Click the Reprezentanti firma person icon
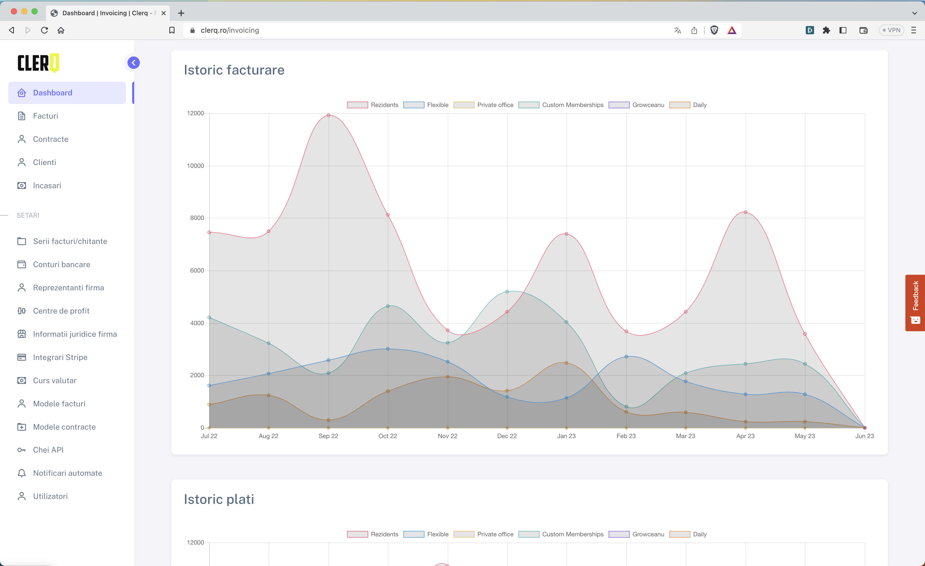Screen dimensions: 925x566 tap(22, 288)
